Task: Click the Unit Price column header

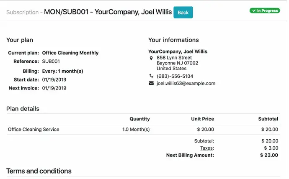Action: (202, 119)
